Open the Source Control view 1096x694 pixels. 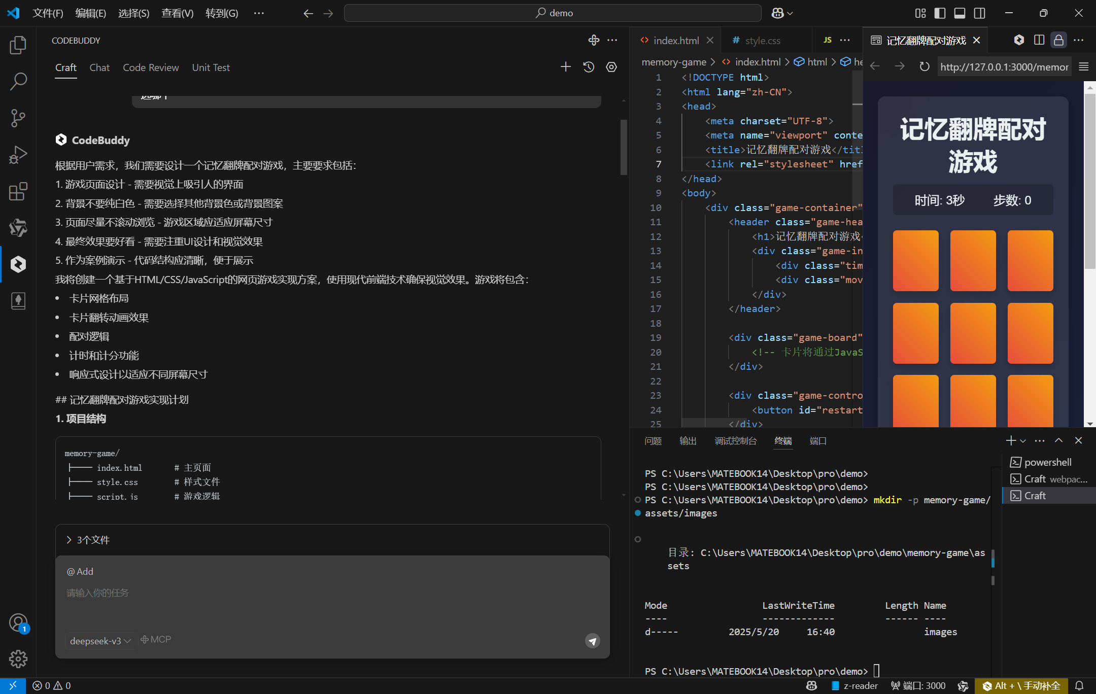(18, 118)
